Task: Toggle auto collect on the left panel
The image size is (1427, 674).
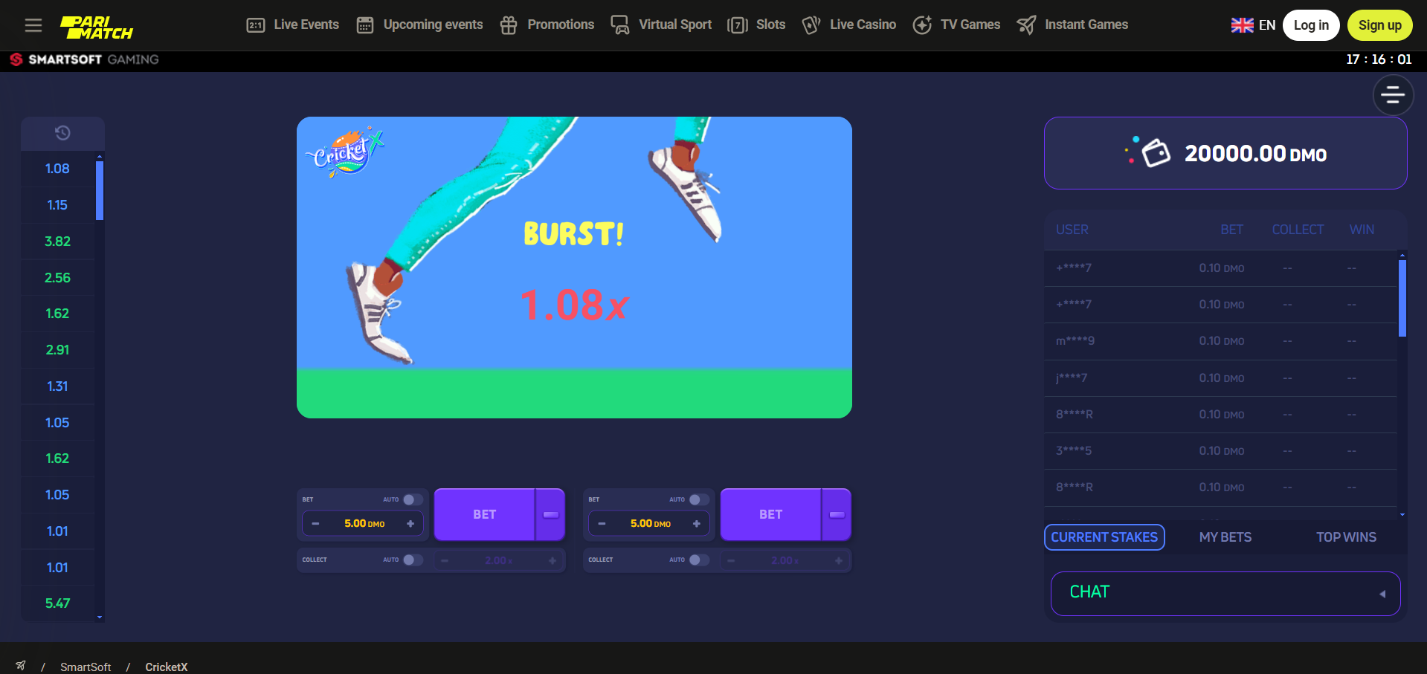Action: 413,560
